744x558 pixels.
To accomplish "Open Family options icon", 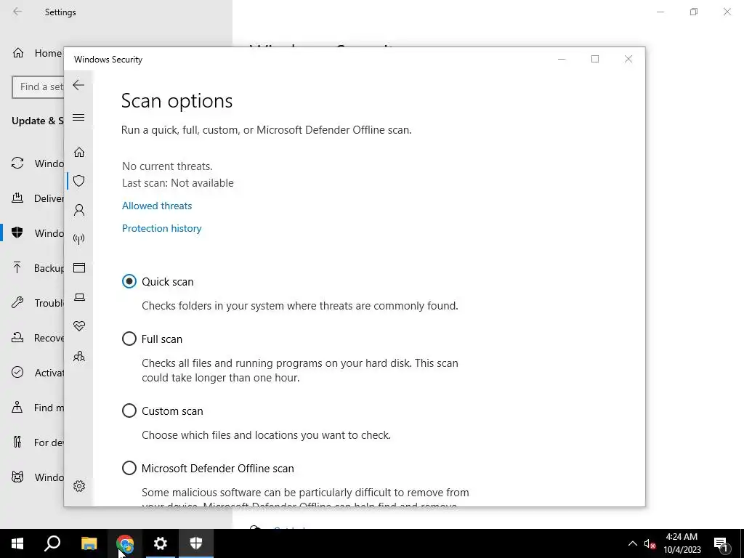I will coord(79,356).
